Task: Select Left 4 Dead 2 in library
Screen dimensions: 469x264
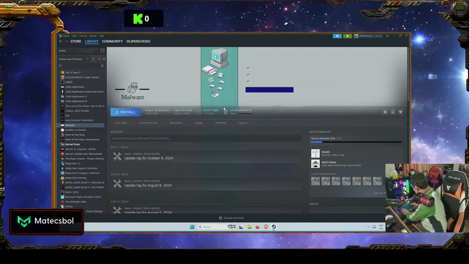Action: point(73,73)
